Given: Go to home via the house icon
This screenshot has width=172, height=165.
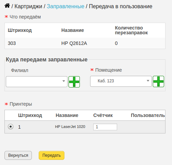Looking at the screenshot, I should tap(7, 6).
